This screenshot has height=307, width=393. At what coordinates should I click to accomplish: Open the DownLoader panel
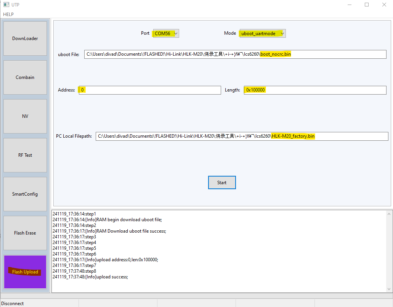tap(25, 39)
